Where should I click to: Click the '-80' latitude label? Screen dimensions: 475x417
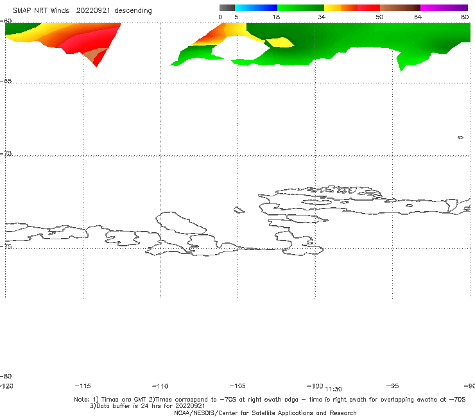[x=6, y=376]
